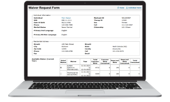Click the Female sex value
170x102 pixels.
[124, 22]
